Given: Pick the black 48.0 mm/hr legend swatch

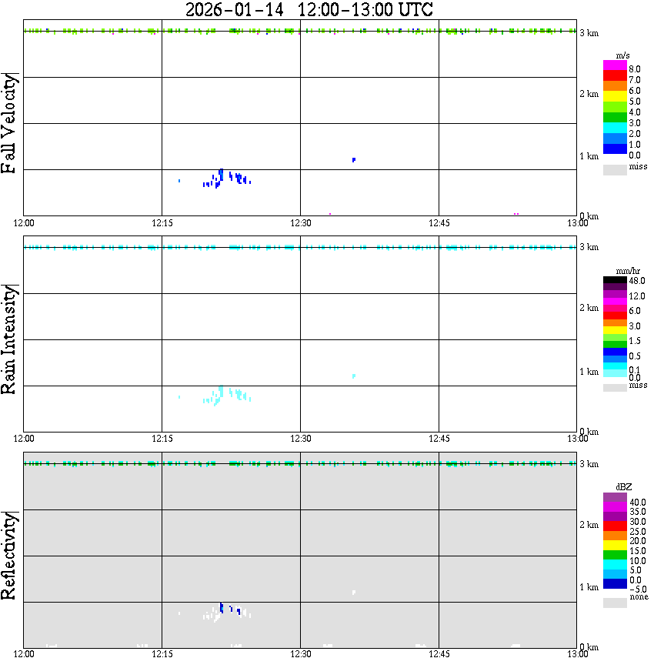Looking at the screenshot, I should (615, 280).
